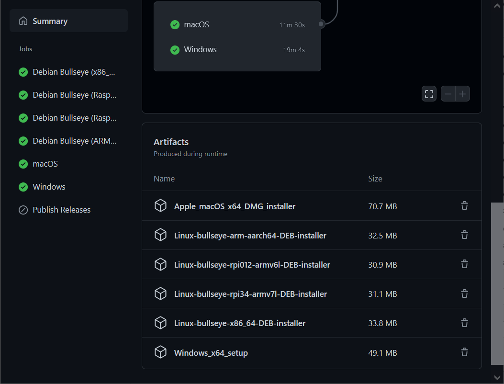Viewport: 504px width, 384px height.
Task: Click the 49.1 MB size value
Action: [382, 353]
